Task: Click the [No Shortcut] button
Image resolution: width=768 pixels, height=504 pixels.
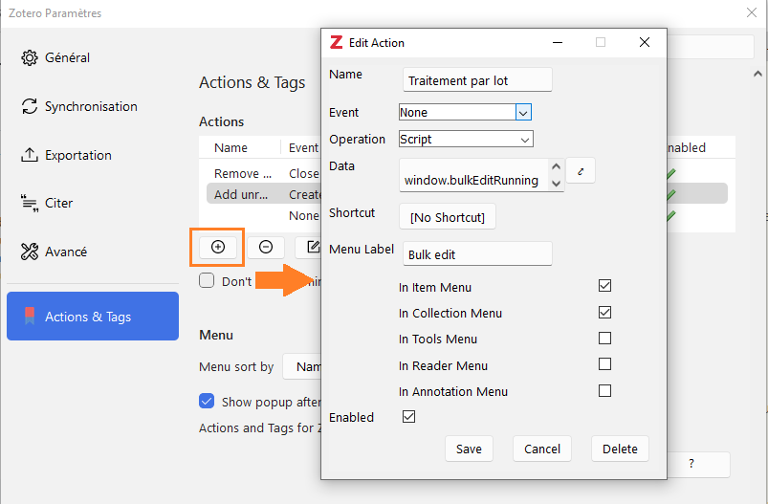Action: click(x=448, y=217)
